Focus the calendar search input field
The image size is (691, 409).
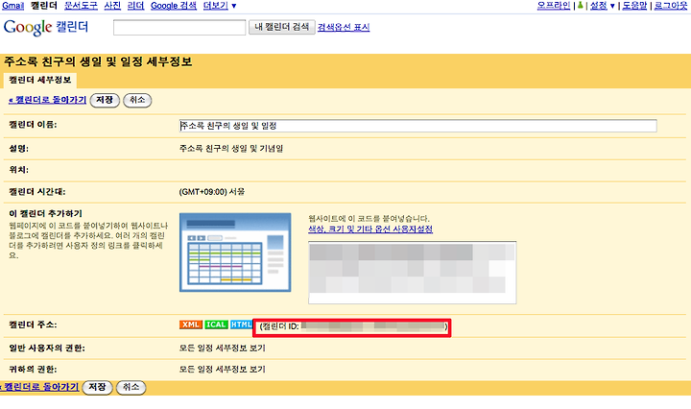point(179,27)
